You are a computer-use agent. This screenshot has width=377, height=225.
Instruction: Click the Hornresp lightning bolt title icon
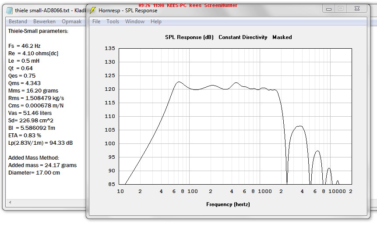click(92, 11)
